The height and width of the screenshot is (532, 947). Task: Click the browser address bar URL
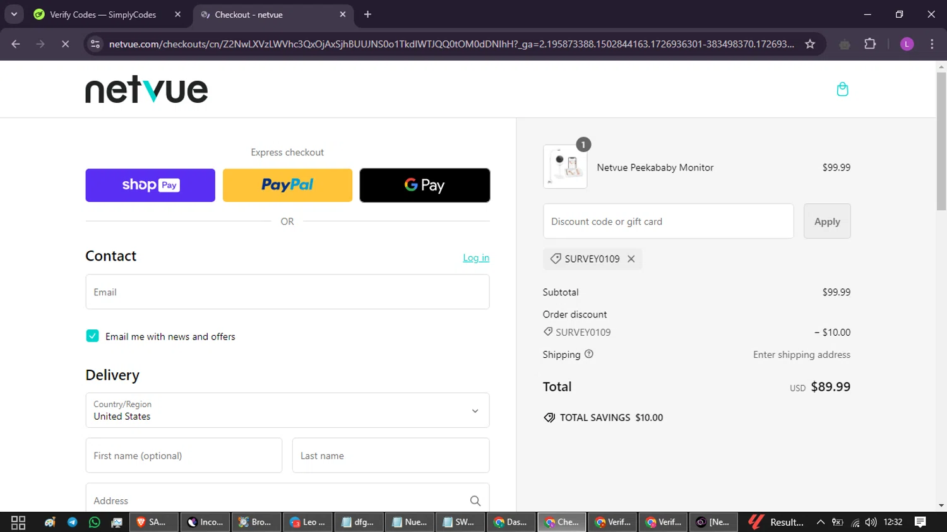451,44
